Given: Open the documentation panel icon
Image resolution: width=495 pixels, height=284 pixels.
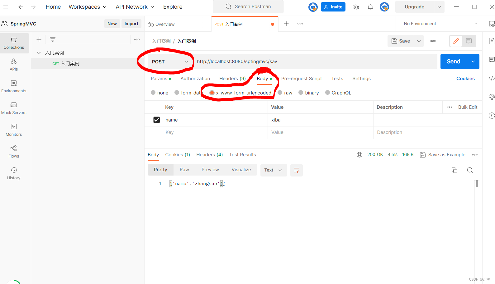Looking at the screenshot, I should (x=492, y=41).
